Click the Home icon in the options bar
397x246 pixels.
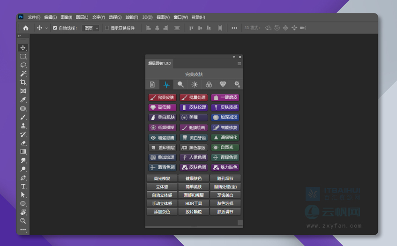pos(26,28)
